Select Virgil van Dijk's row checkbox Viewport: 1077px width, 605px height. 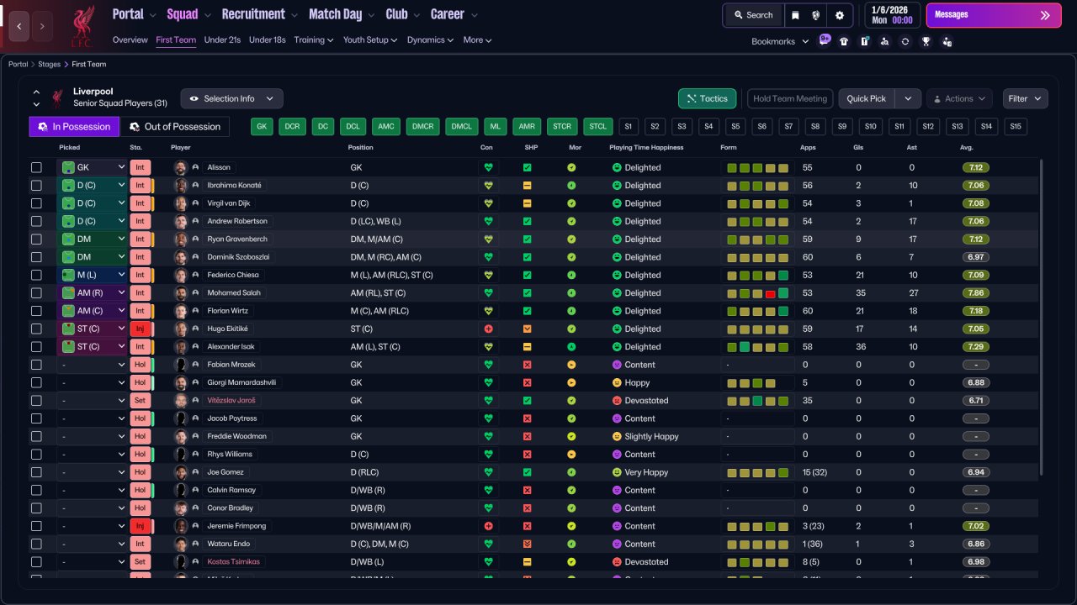(36, 203)
